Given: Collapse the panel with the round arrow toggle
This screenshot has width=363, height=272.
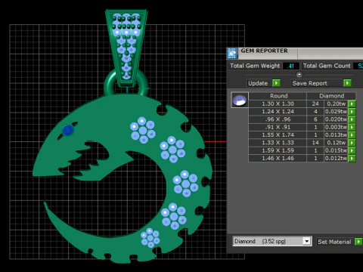Looking at the screenshot, I should [299, 75].
